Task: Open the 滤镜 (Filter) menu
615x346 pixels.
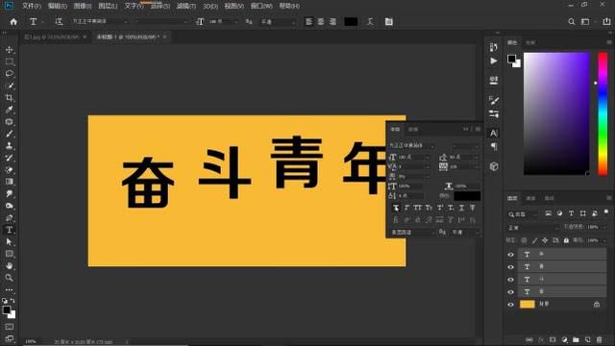Action: pyautogui.click(x=185, y=6)
